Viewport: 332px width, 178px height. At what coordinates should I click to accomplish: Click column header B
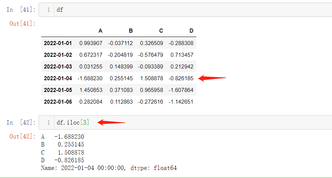point(131,31)
